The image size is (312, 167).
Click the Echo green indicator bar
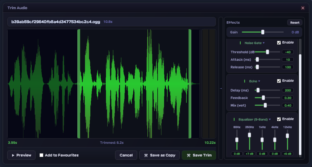pyautogui.click(x=244, y=81)
